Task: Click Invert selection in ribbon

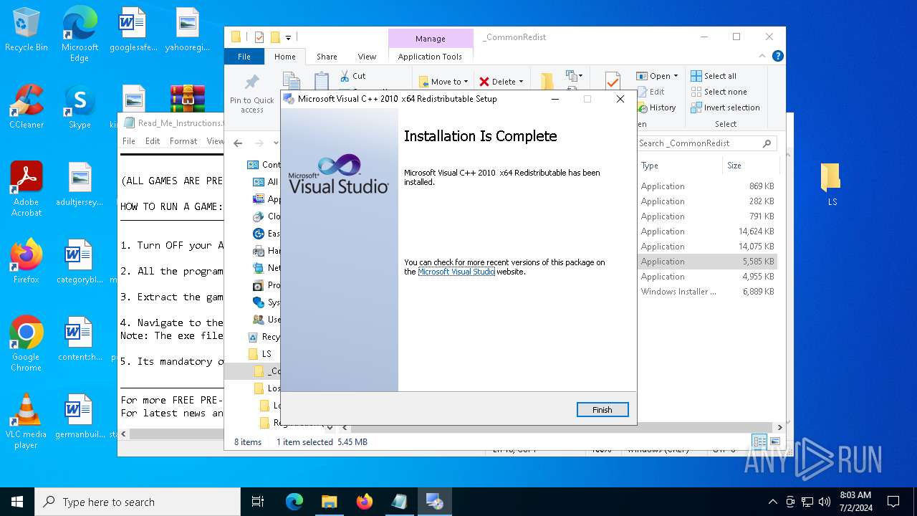Action: 725,107
